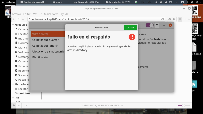This screenshot has height=114, width=203.
Task: Open Imágenes folder in sidebar
Action: coord(22,52)
